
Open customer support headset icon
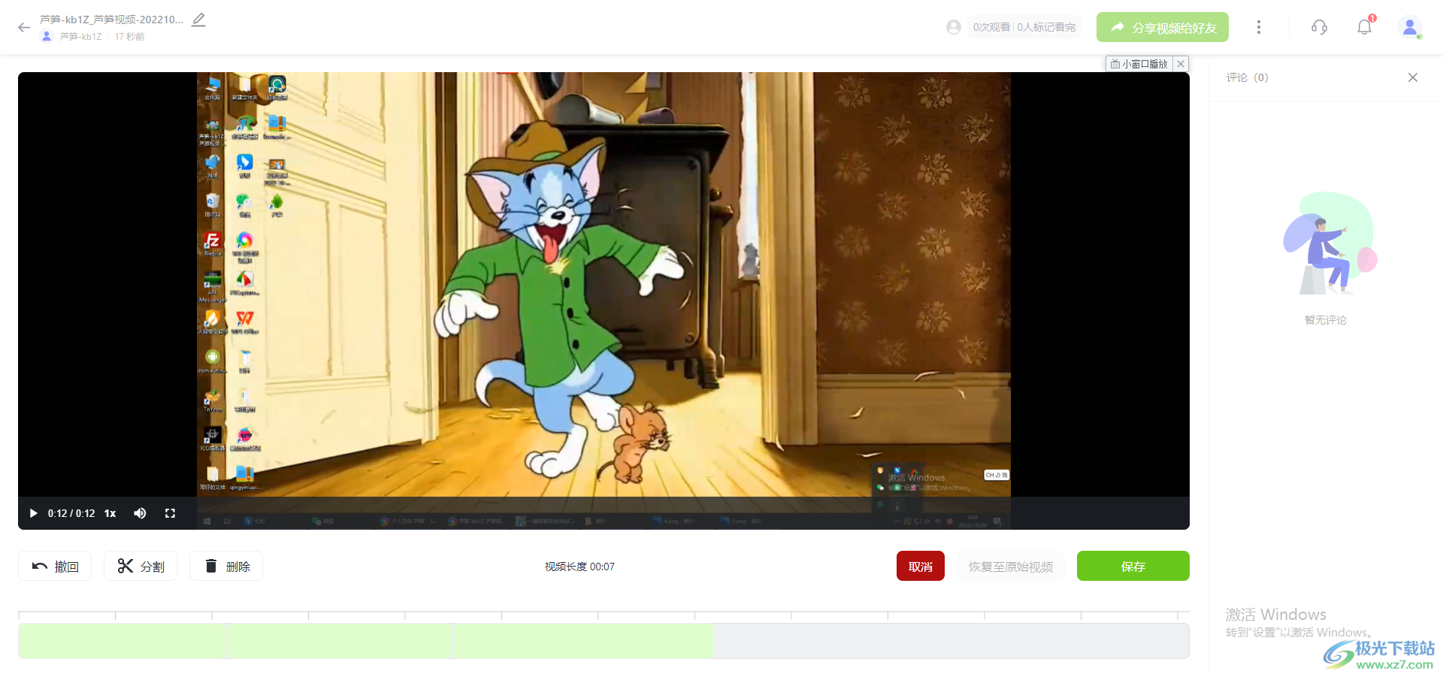click(1319, 27)
